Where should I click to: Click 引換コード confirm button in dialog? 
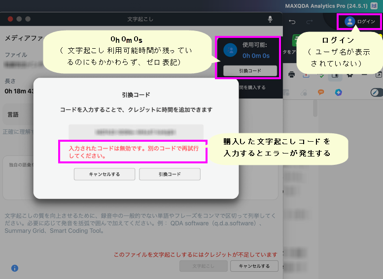pos(170,174)
